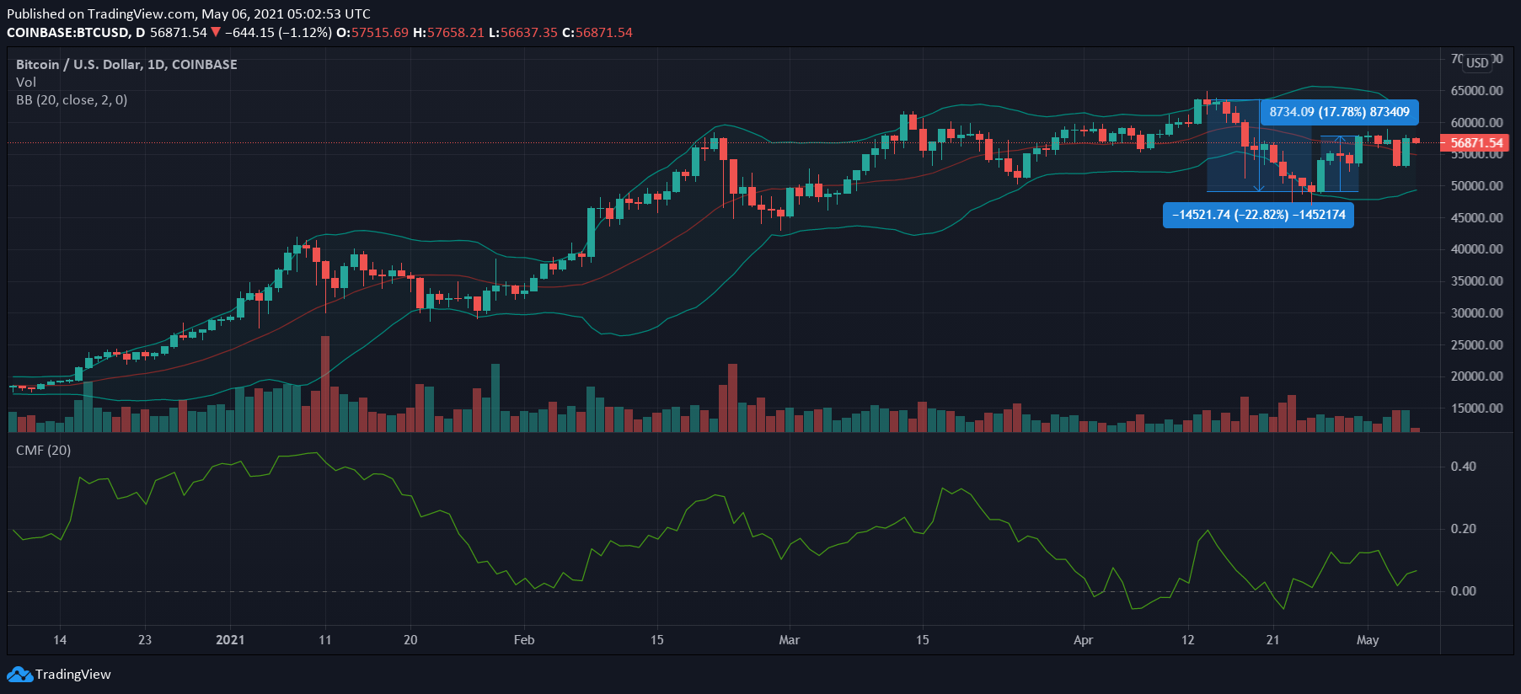
Task: Click the 20000.00 price axis label
Action: [x=1476, y=376]
